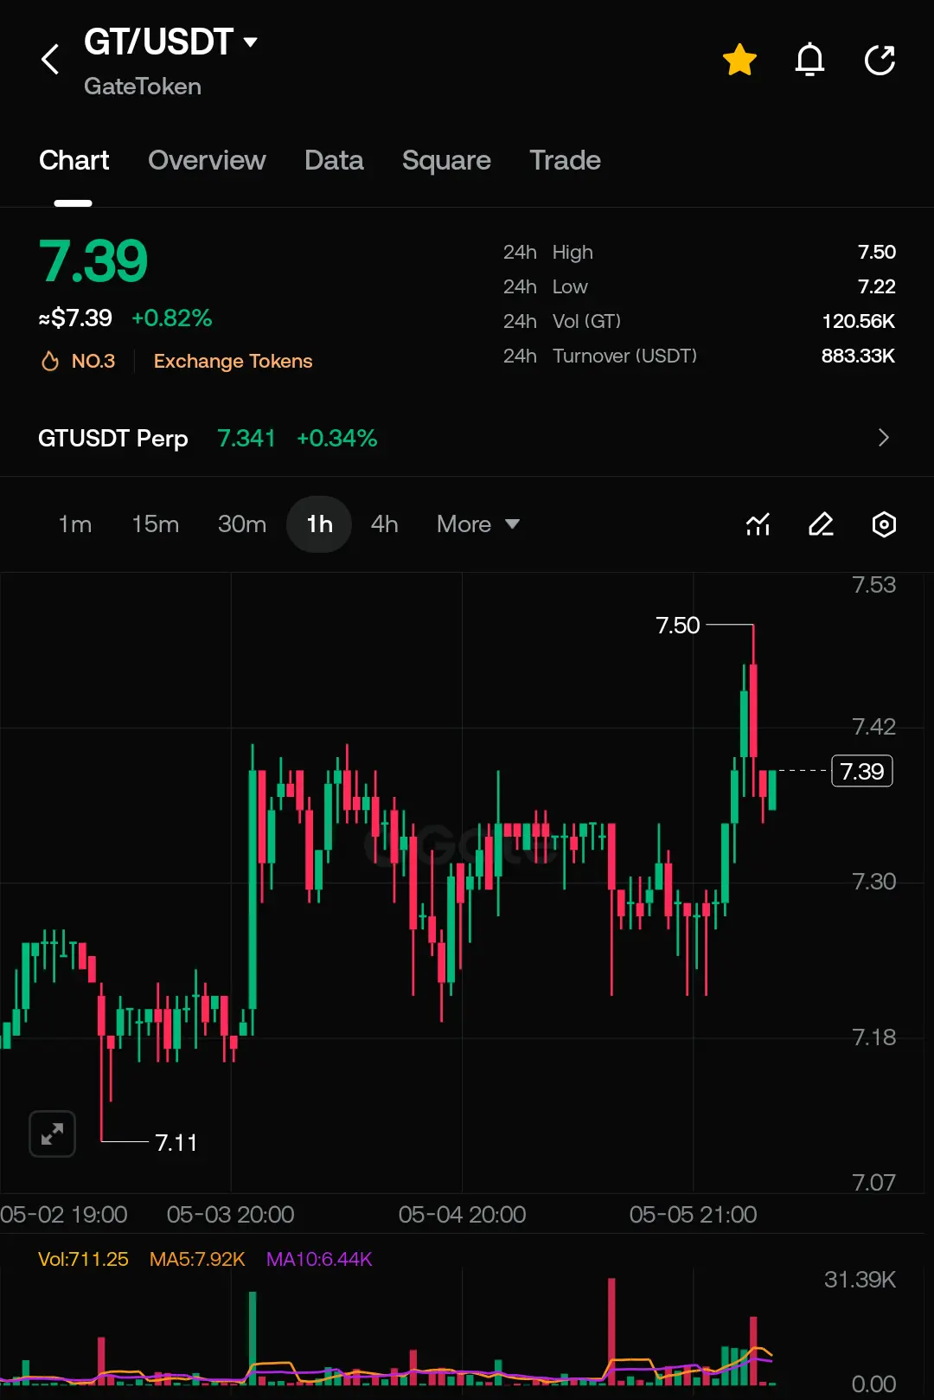Open the NO.3 hot ranking flame icon
The image size is (934, 1400).
pyautogui.click(x=50, y=361)
